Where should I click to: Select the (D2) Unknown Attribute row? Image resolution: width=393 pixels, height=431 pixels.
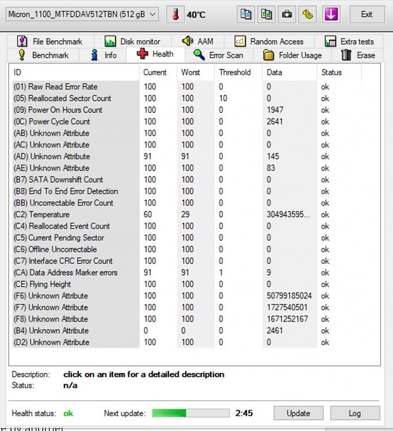pyautogui.click(x=186, y=343)
